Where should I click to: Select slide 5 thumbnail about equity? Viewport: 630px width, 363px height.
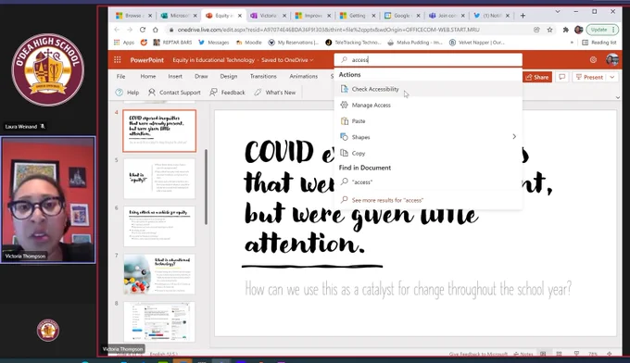click(x=159, y=179)
